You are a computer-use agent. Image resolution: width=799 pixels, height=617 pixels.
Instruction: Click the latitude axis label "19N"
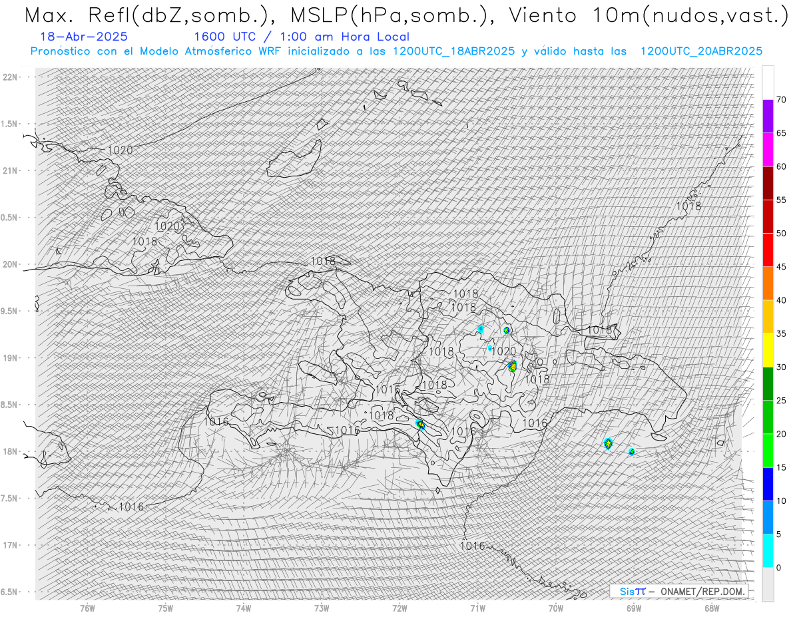[x=10, y=357]
